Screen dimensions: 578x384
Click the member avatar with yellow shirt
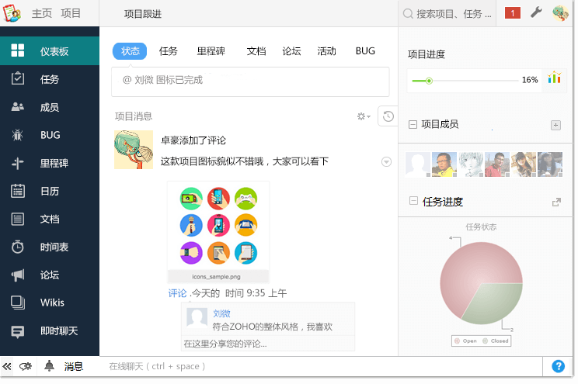coord(444,164)
